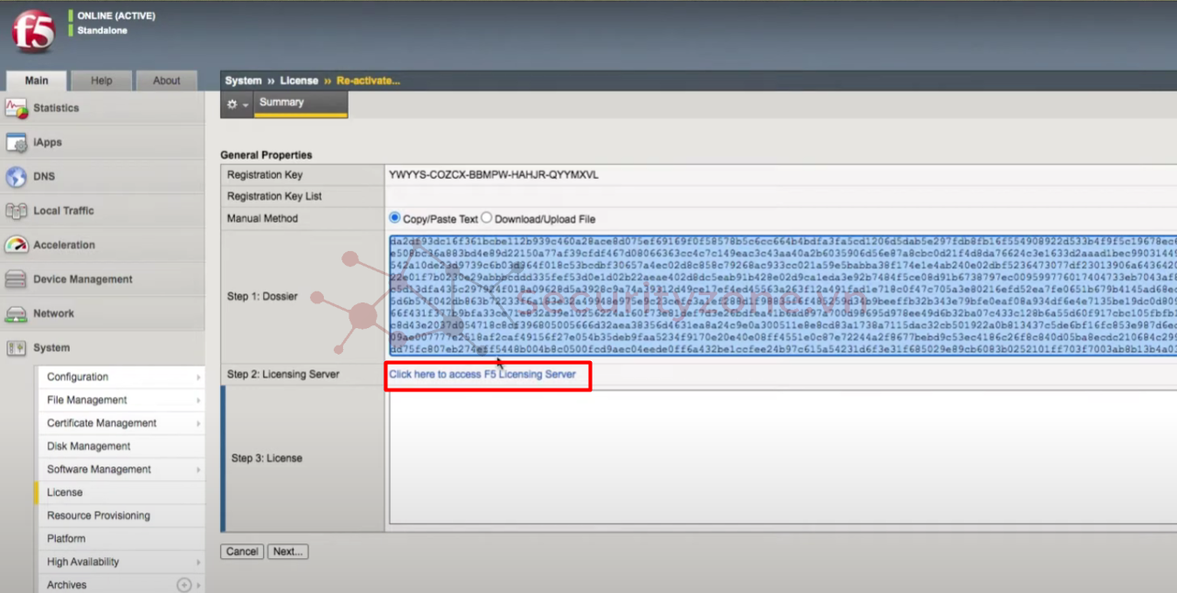Open the System section icon
Image resolution: width=1177 pixels, height=593 pixels.
(17, 348)
